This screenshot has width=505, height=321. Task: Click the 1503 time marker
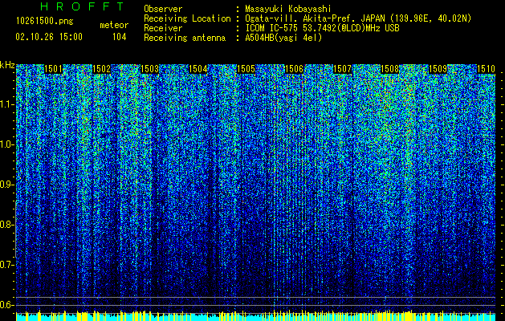click(x=150, y=69)
